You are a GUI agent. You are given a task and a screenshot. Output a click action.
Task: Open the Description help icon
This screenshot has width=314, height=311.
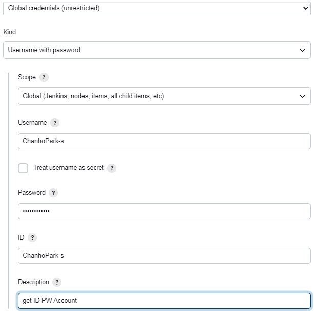click(57, 282)
